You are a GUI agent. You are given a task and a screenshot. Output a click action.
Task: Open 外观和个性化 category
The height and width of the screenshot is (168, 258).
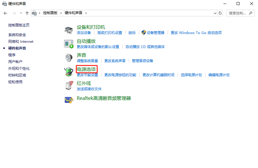click(19, 69)
